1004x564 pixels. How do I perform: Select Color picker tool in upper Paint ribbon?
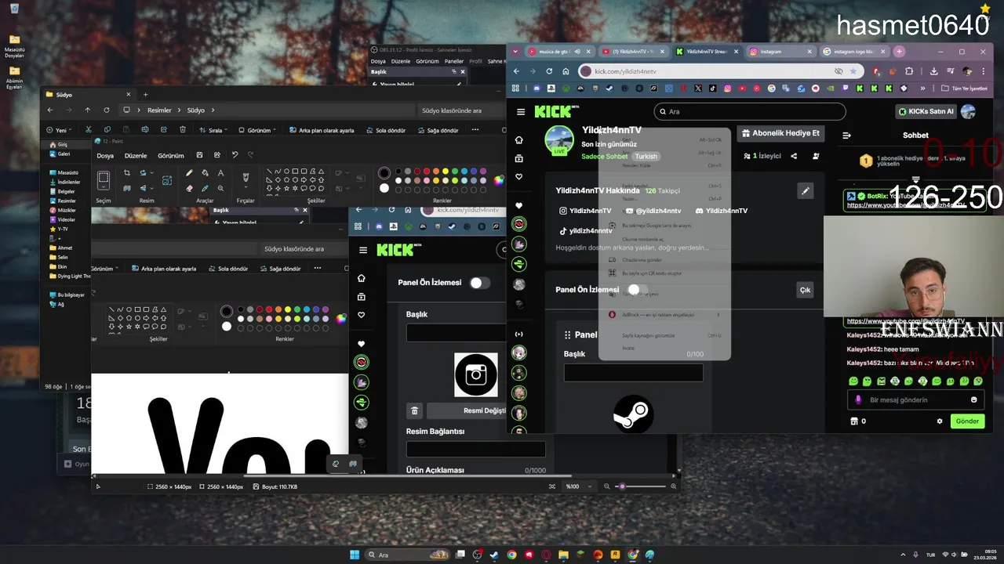click(x=205, y=188)
